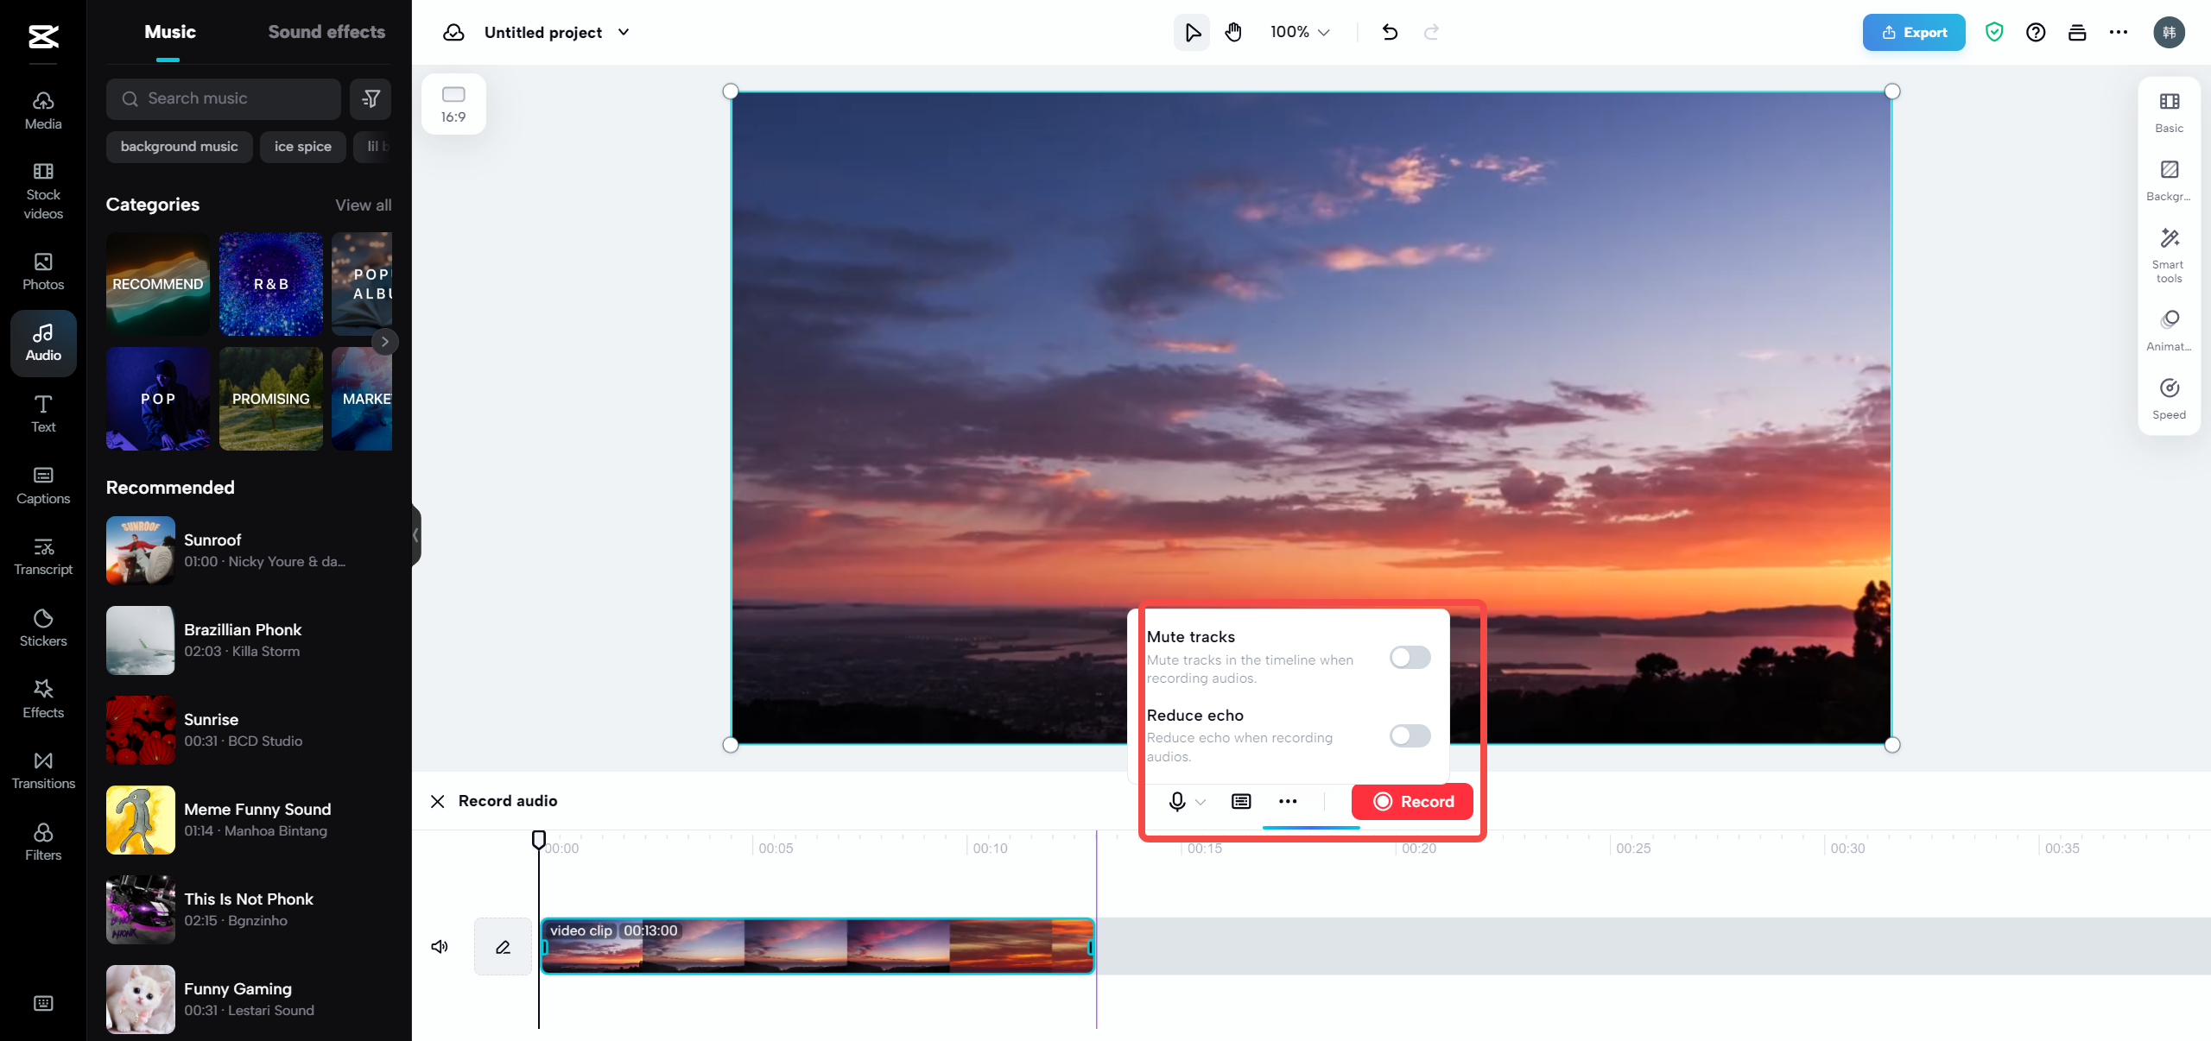Viewport: 2211px width, 1041px height.
Task: Click Record button to start recording
Action: [x=1411, y=802]
